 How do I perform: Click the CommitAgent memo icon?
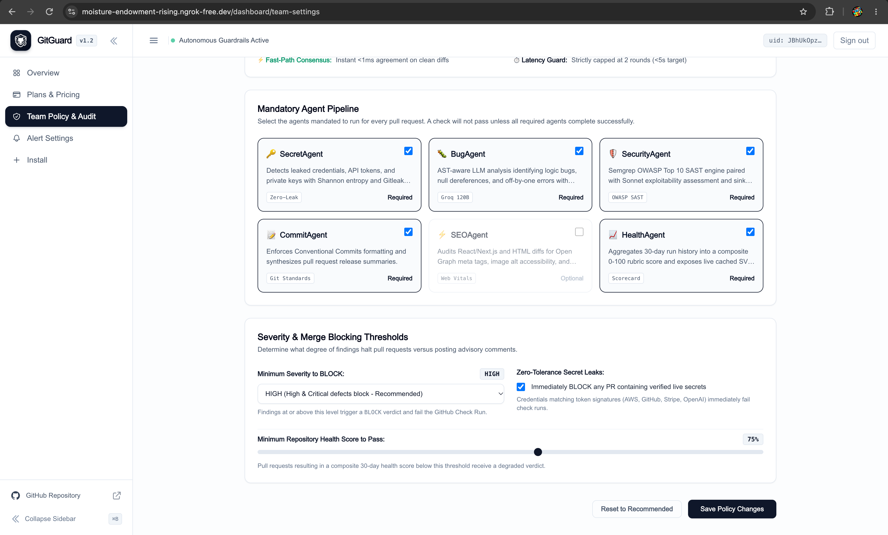pyautogui.click(x=271, y=235)
